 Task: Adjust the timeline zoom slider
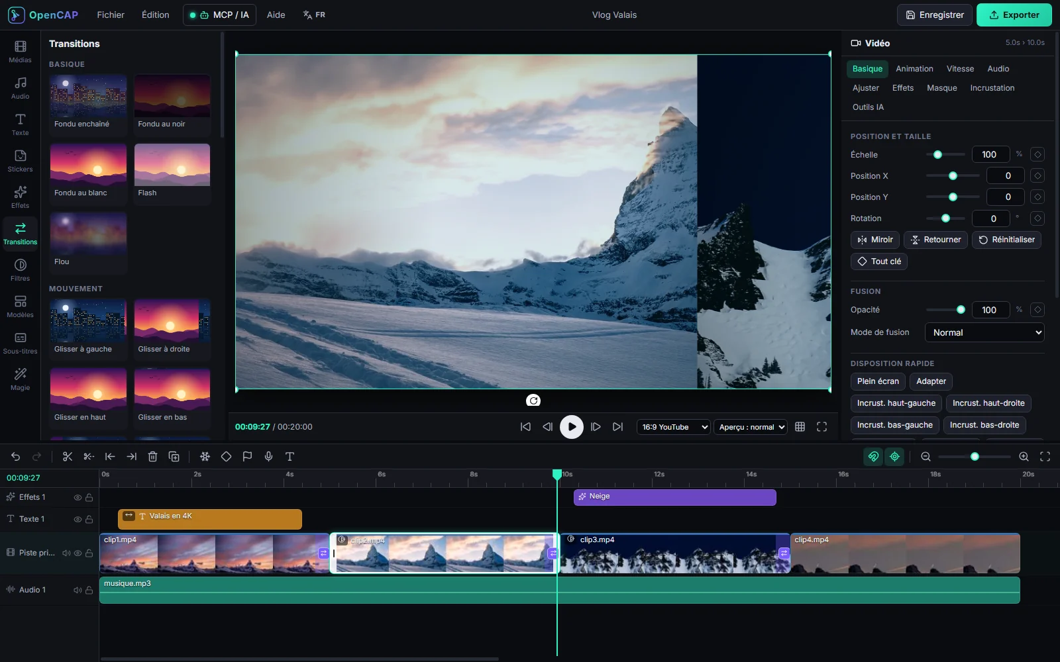pyautogui.click(x=974, y=457)
